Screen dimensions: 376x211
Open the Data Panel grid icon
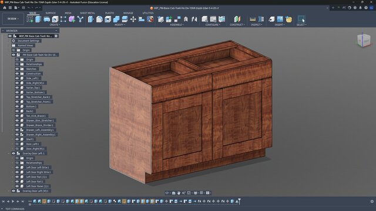10,8
